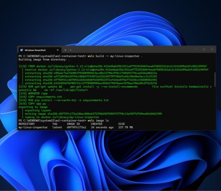The height and width of the screenshot is (191, 221).
Task: Click the terminal vertical scrollbar thumb
Action: pos(215,80)
